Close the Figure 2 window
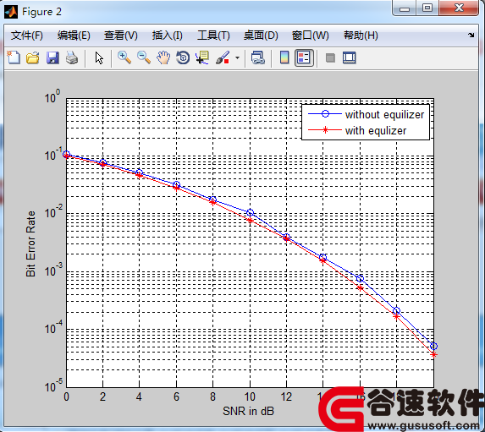The image size is (485, 432). [459, 8]
